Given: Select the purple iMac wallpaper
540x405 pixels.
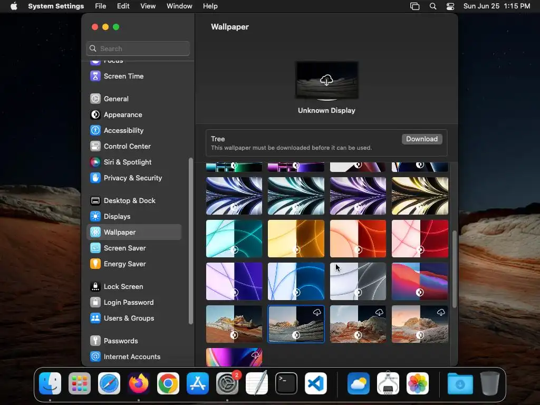Looking at the screenshot, I should (x=234, y=282).
